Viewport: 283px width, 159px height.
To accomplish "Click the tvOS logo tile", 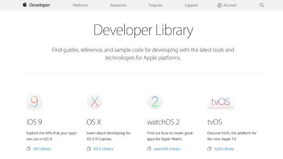I will click(x=221, y=101).
